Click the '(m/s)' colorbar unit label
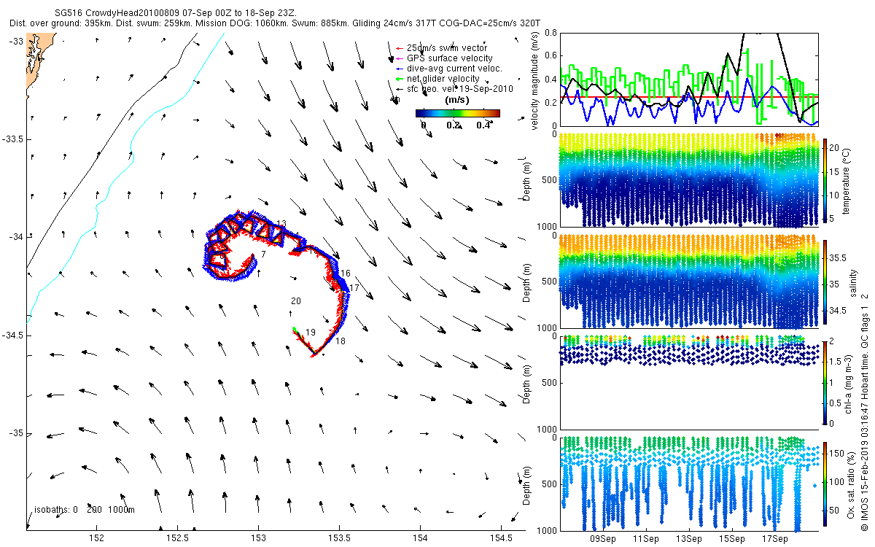The height and width of the screenshot is (547, 875). 456,101
